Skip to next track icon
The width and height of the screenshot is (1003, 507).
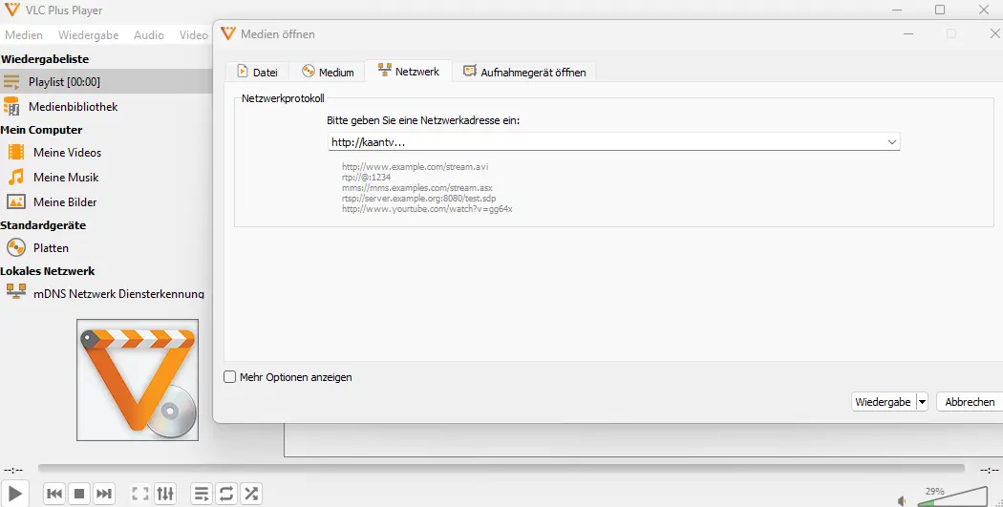coord(104,494)
